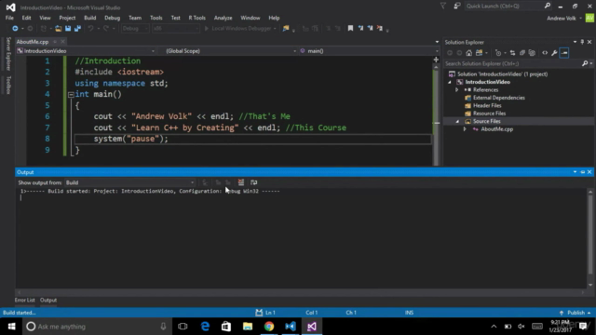Click Clear All icon in Output panel
The width and height of the screenshot is (596, 335).
(x=241, y=182)
